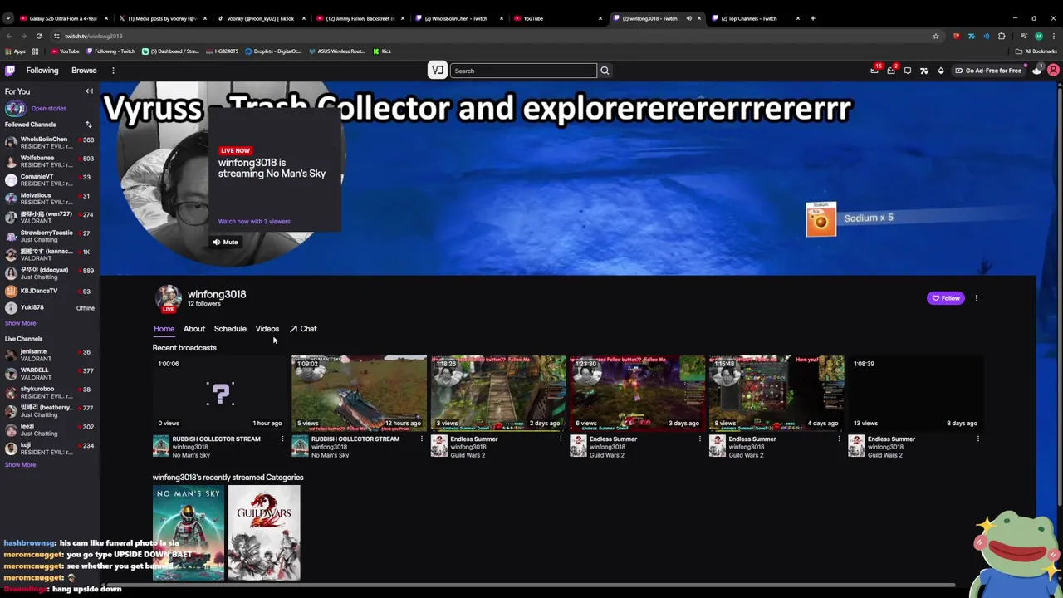Viewport: 1063px width, 598px height.
Task: Open options for first RUBBISH COLLECTOR STREAM video
Action: (x=282, y=439)
